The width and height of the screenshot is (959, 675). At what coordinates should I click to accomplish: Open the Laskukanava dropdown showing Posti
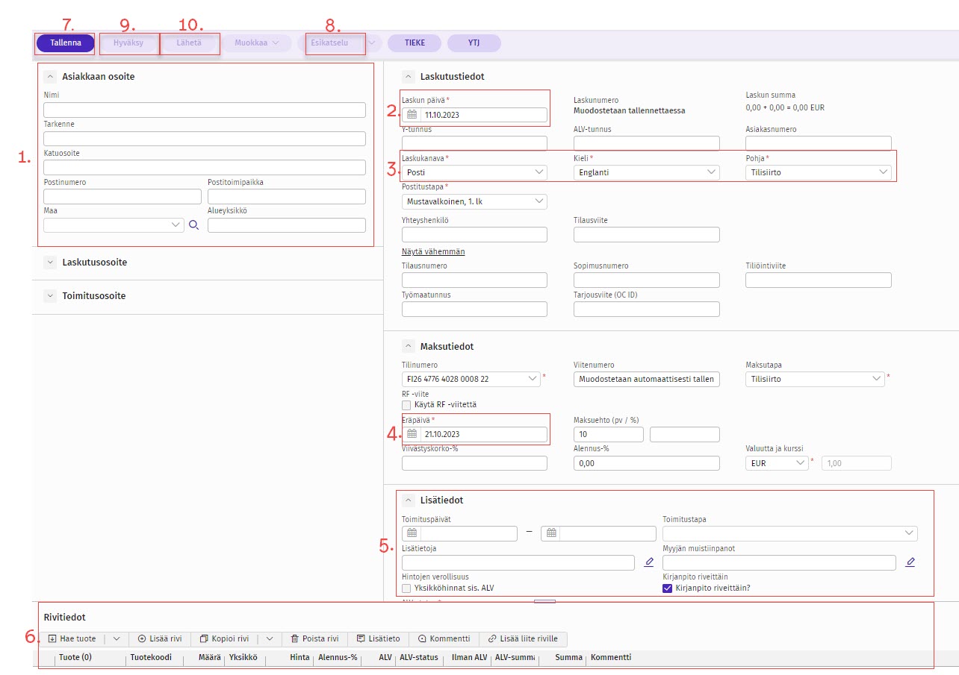click(x=474, y=172)
